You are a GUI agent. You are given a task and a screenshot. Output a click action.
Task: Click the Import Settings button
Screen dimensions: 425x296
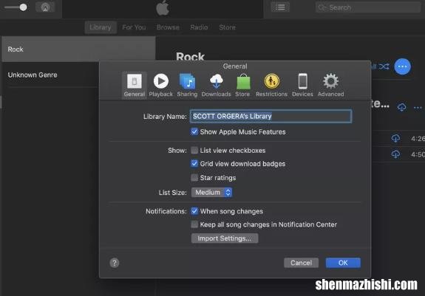[225, 238]
